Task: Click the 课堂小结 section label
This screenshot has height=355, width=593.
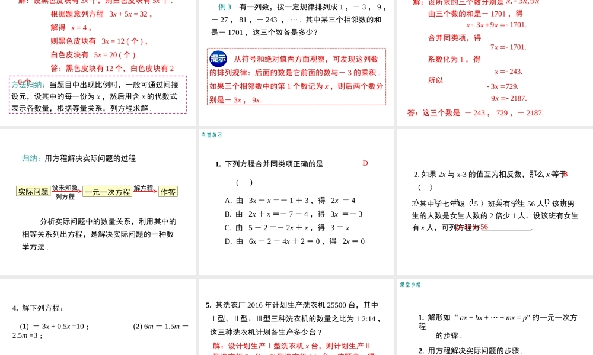Action: click(410, 285)
